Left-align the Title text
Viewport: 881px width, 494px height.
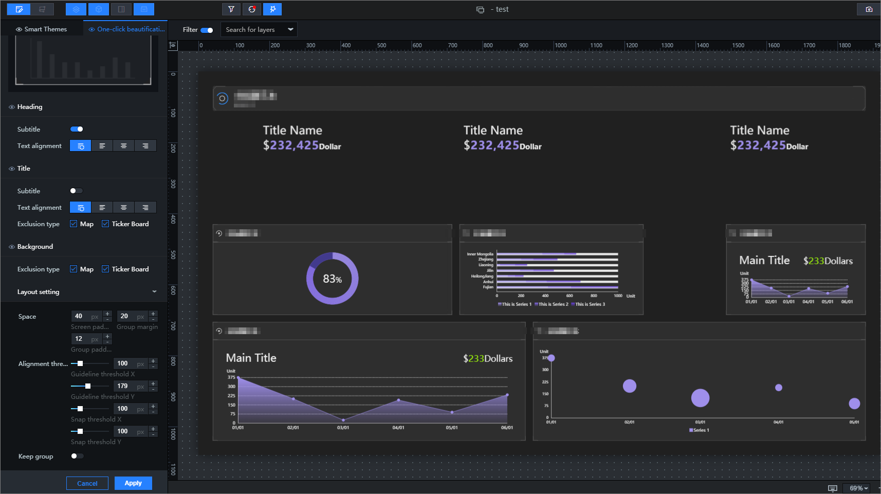click(x=102, y=208)
